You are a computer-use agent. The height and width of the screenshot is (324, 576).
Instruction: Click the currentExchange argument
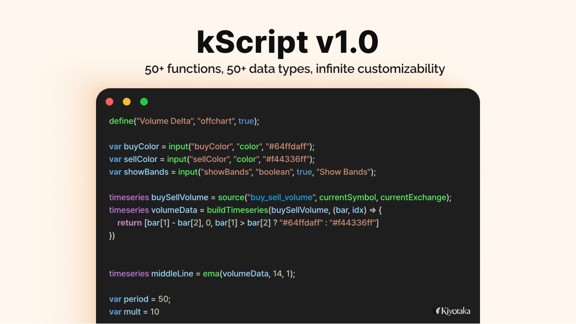412,197
